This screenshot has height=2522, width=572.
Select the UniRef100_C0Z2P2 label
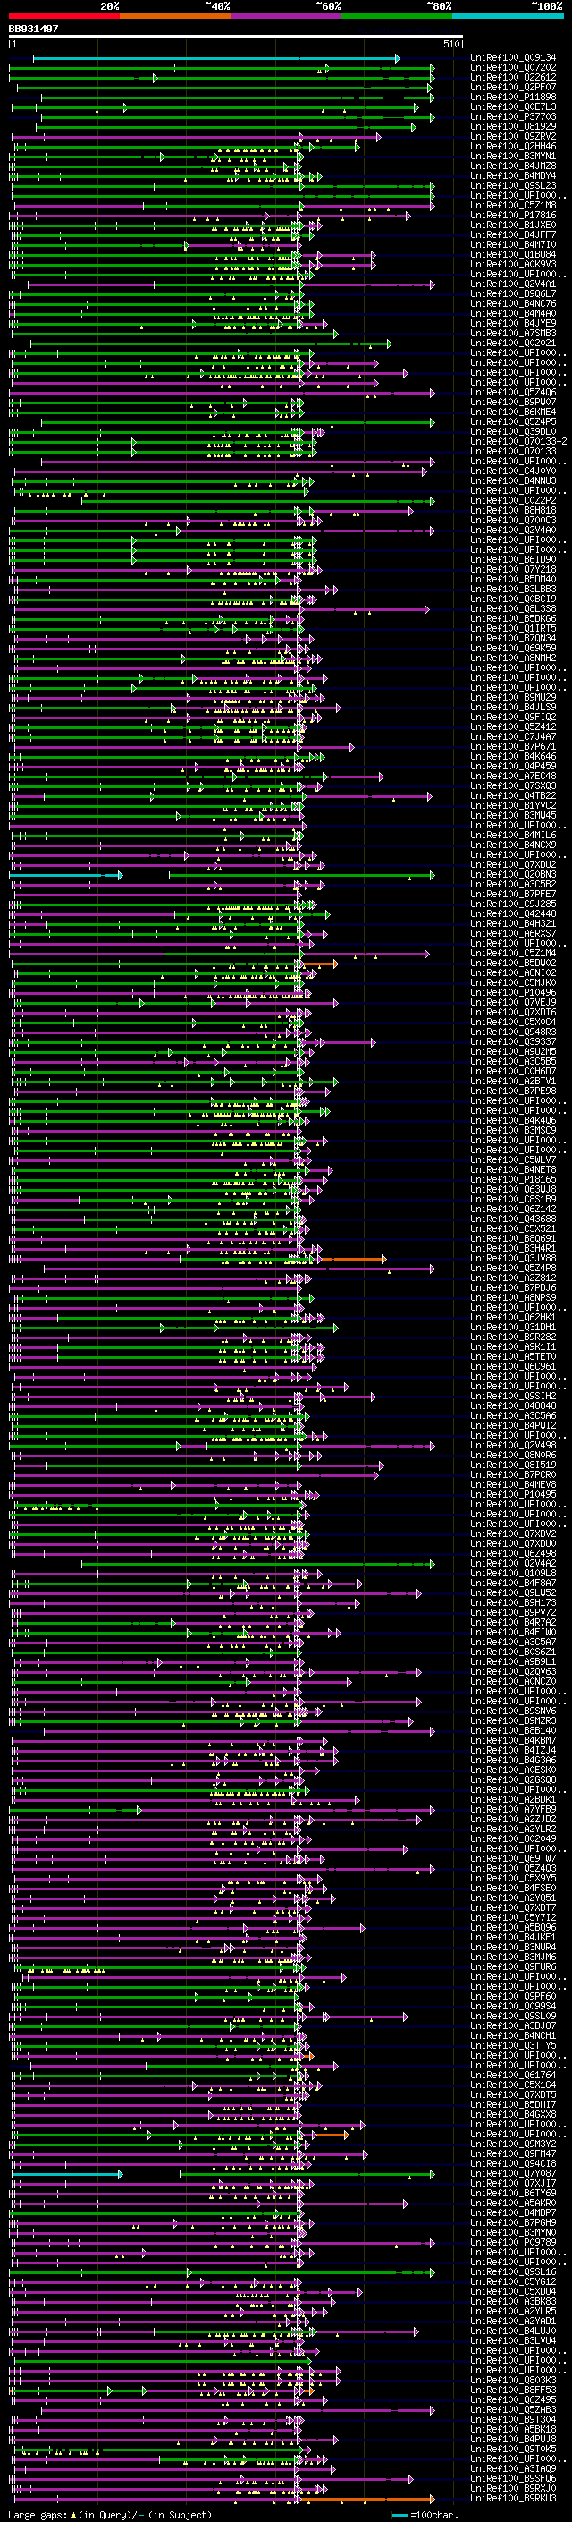click(x=512, y=501)
